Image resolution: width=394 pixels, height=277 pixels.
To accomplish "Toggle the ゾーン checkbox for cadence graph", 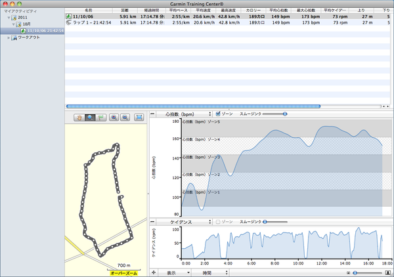I will pyautogui.click(x=218, y=222).
